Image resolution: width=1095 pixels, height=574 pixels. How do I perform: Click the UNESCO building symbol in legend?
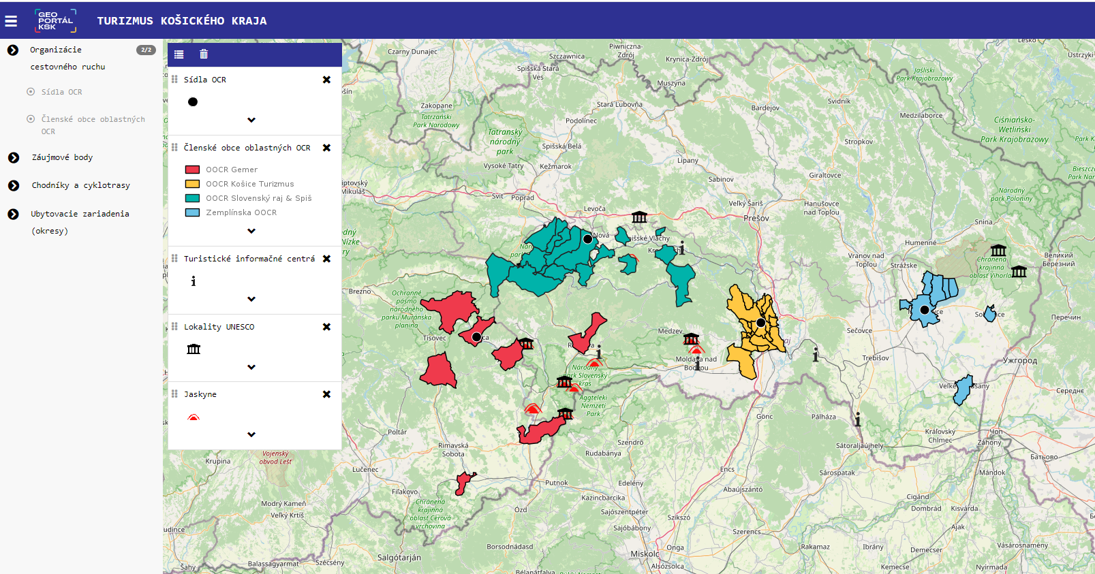194,349
